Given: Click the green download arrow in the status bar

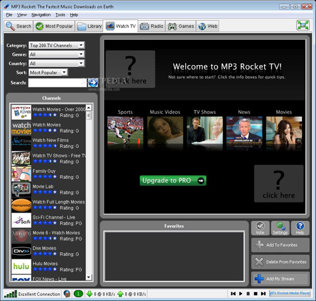Looking at the screenshot, I should coord(90,293).
